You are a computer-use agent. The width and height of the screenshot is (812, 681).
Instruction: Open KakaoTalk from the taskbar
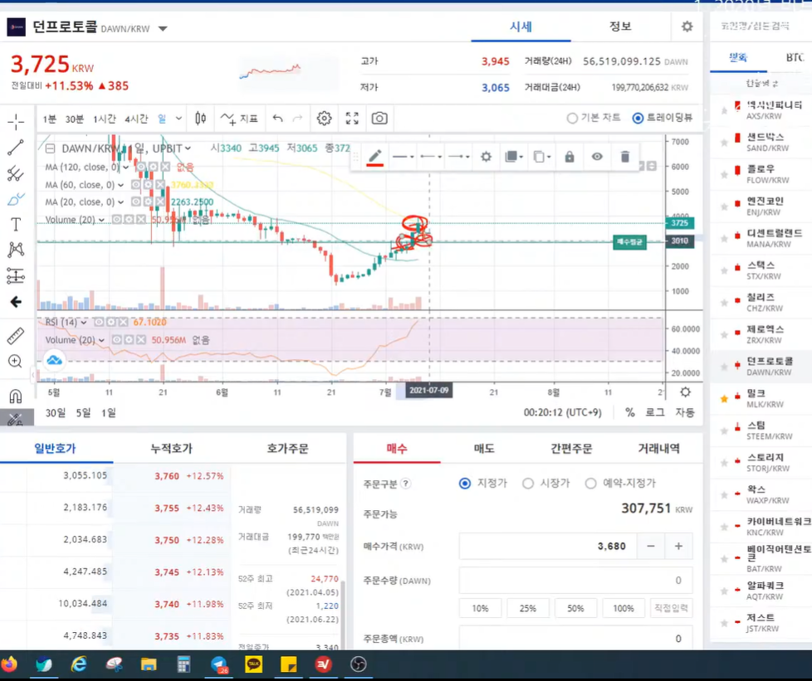254,664
